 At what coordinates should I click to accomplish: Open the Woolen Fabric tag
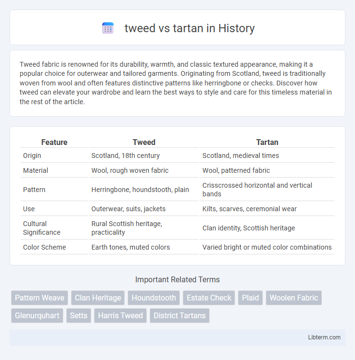click(294, 298)
